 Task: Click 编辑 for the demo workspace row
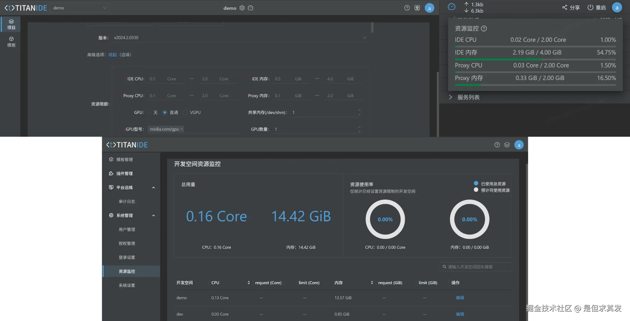(460, 298)
